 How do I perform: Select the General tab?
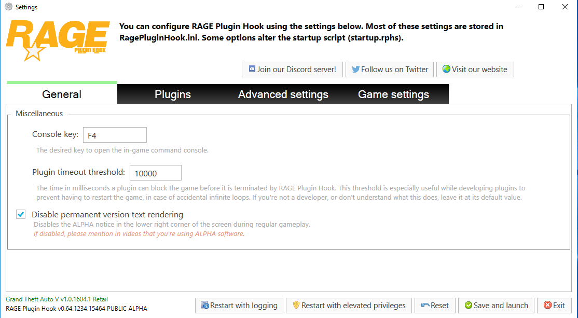(x=62, y=94)
